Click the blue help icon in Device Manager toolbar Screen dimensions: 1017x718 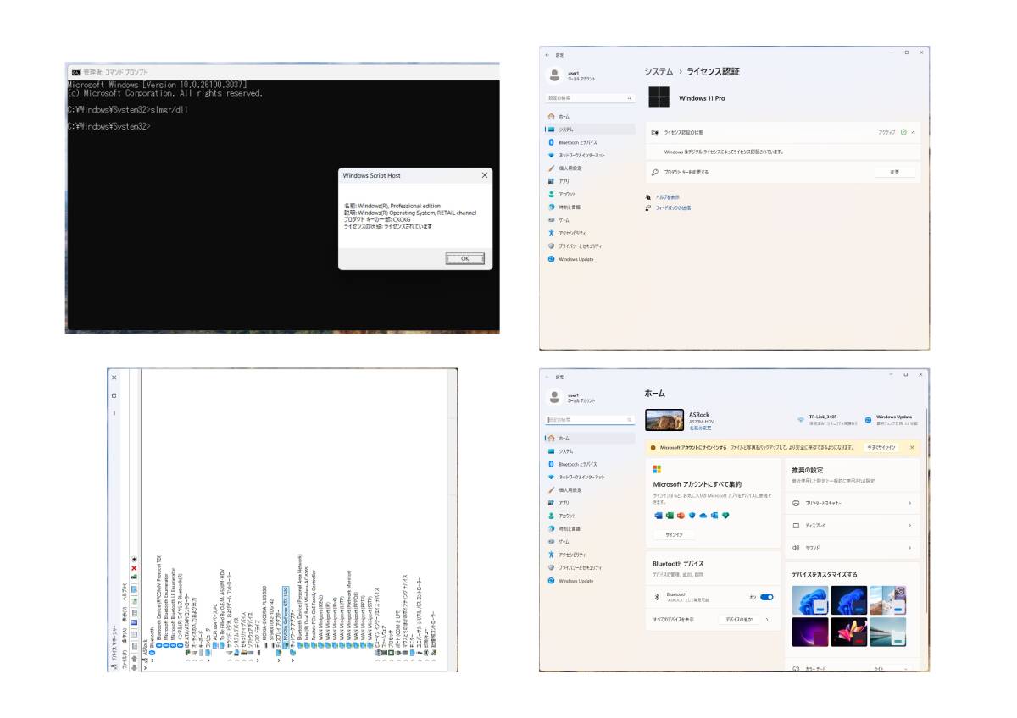click(x=134, y=622)
